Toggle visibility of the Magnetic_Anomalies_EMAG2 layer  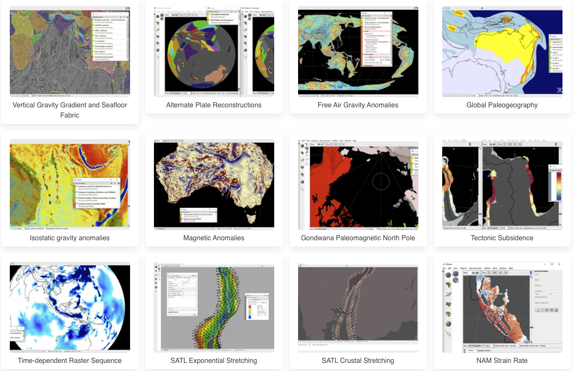pos(181,219)
